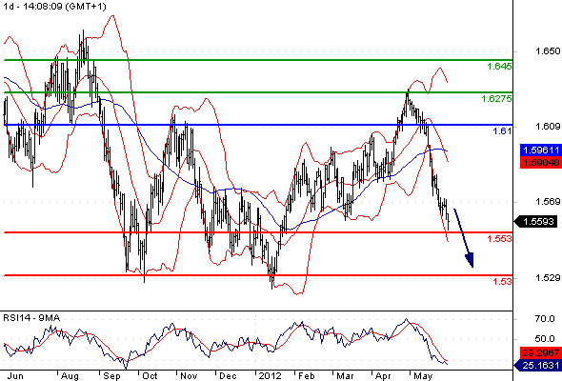The width and height of the screenshot is (562, 381).
Task: Click the blue downward forecast arrow
Action: point(464,238)
